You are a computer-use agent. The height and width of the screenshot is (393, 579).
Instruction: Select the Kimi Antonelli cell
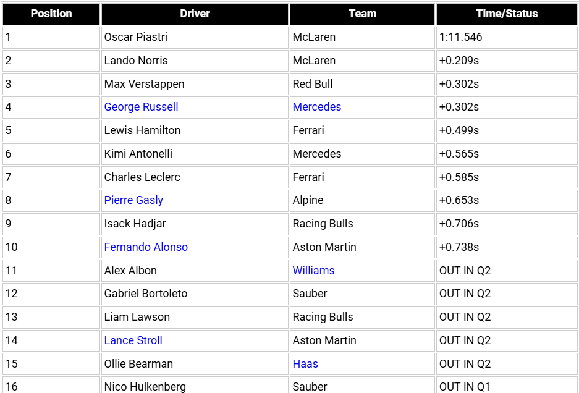pos(195,154)
